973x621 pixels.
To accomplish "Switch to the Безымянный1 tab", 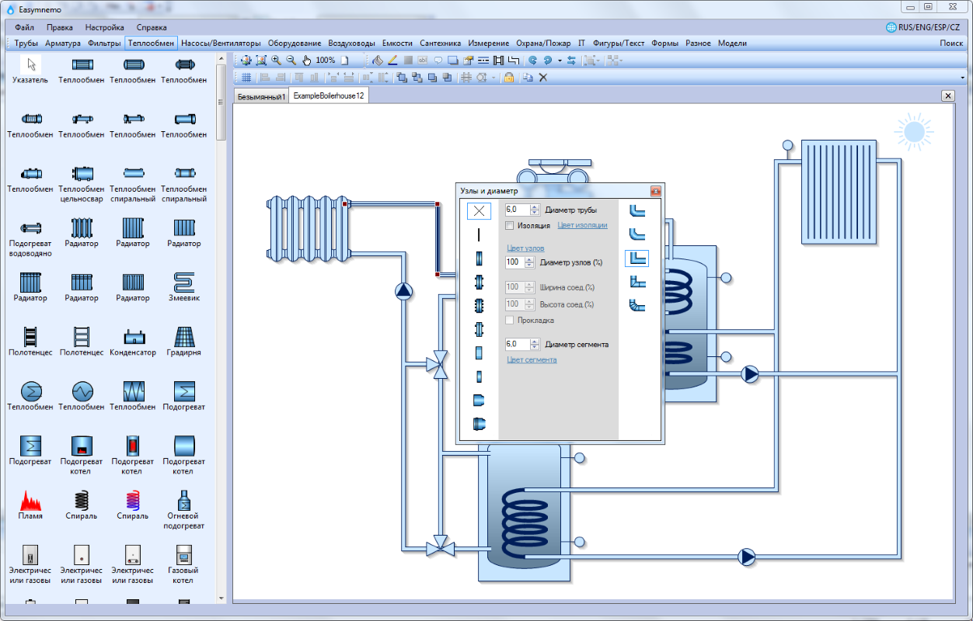I will pyautogui.click(x=262, y=95).
